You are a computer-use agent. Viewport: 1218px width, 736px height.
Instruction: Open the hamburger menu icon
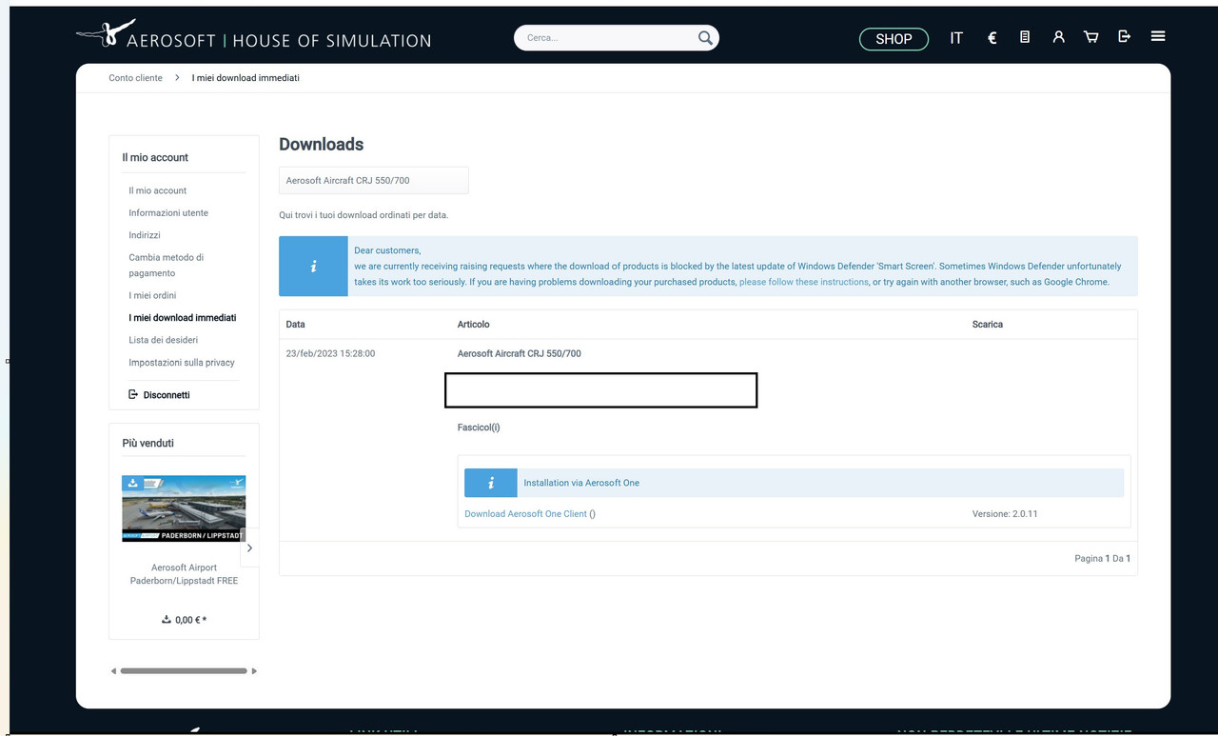tap(1158, 36)
